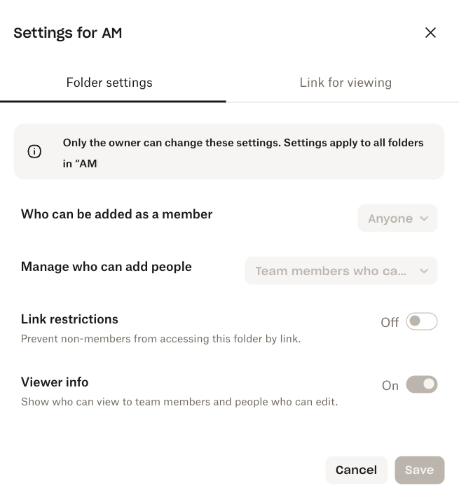Turn off the Viewer info toggle
Image resolution: width=459 pixels, height=502 pixels.
pyautogui.click(x=422, y=384)
